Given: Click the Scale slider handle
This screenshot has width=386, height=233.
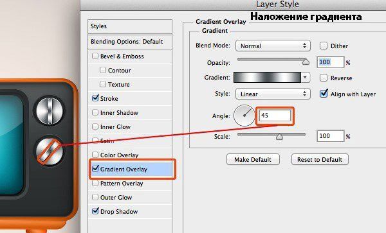Looking at the screenshot, I should point(279,136).
